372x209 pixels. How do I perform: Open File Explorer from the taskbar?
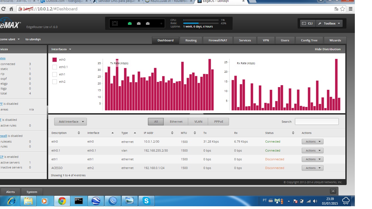click(x=28, y=201)
